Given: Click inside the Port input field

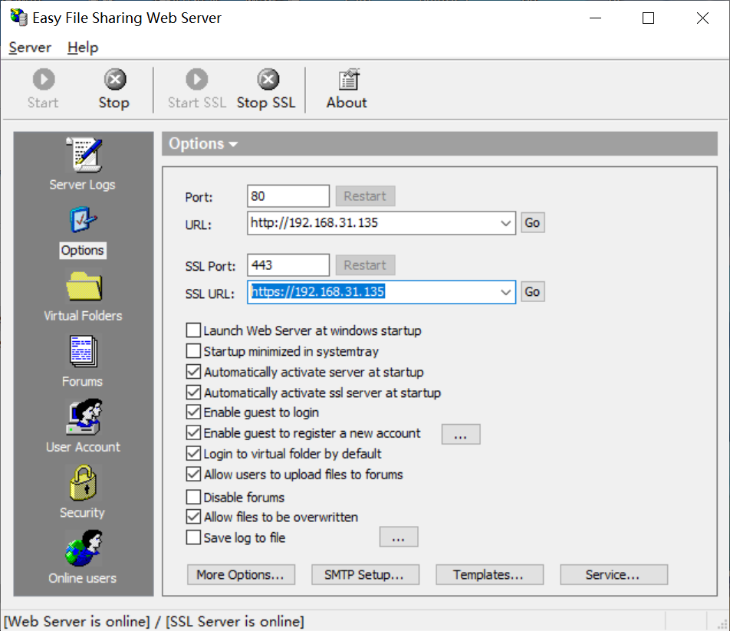Looking at the screenshot, I should pyautogui.click(x=288, y=196).
